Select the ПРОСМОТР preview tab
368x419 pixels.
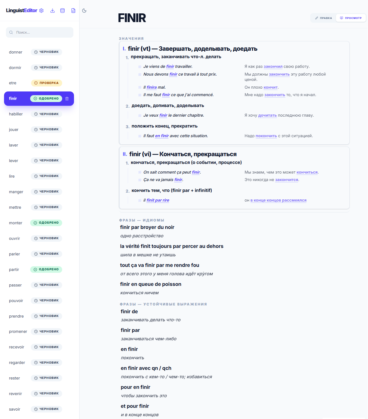pyautogui.click(x=351, y=18)
